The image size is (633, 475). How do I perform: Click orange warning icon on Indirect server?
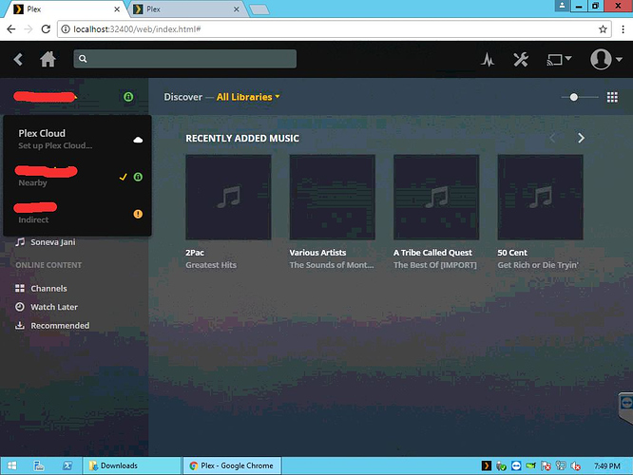tap(138, 214)
